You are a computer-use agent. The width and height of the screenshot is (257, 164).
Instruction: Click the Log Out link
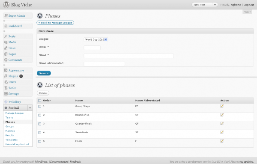click(x=248, y=5)
